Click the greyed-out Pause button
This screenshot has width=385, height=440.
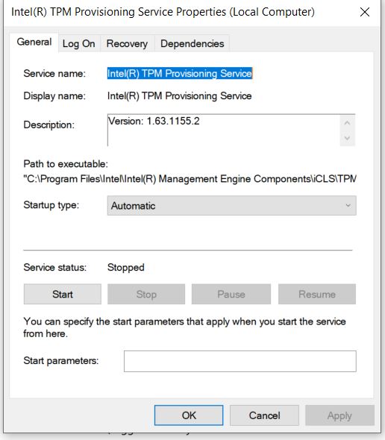[231, 294]
